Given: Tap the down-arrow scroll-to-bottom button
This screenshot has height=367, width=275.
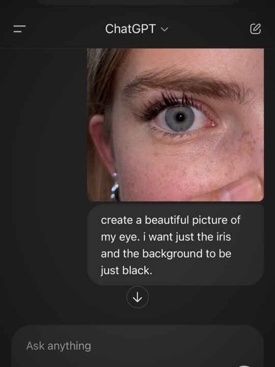Looking at the screenshot, I should coord(137,297).
